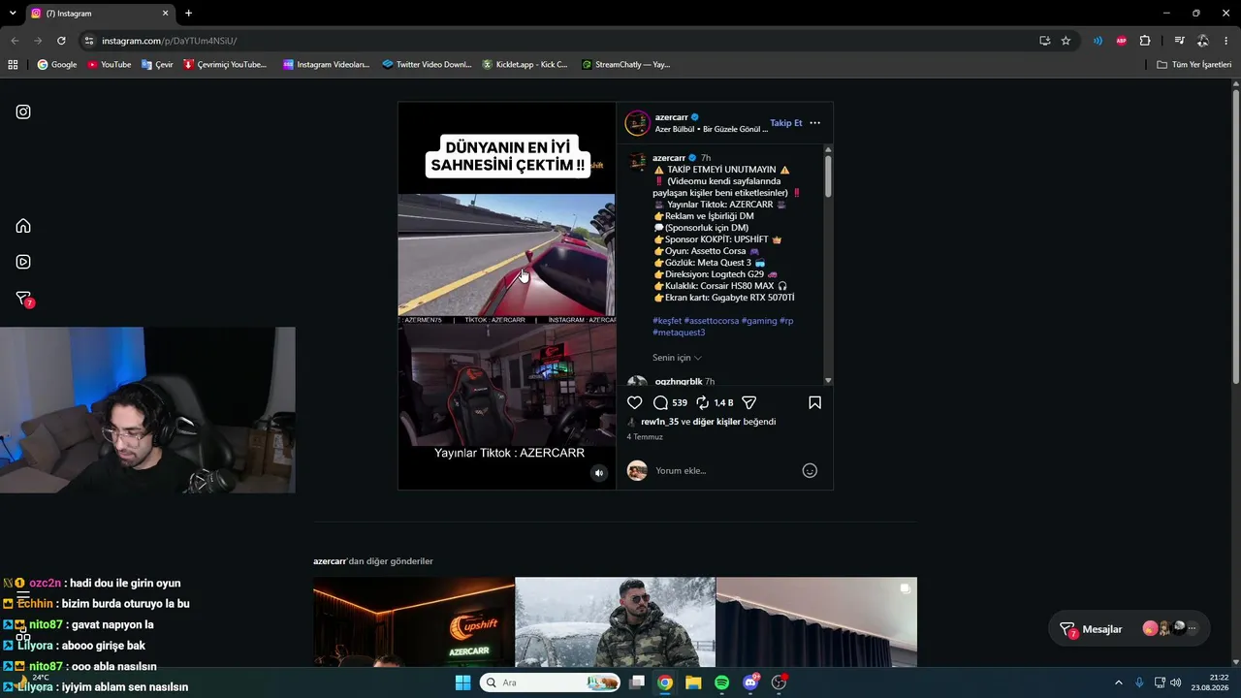1241x698 pixels.
Task: Open OBS Studio from the taskbar
Action: 779,682
